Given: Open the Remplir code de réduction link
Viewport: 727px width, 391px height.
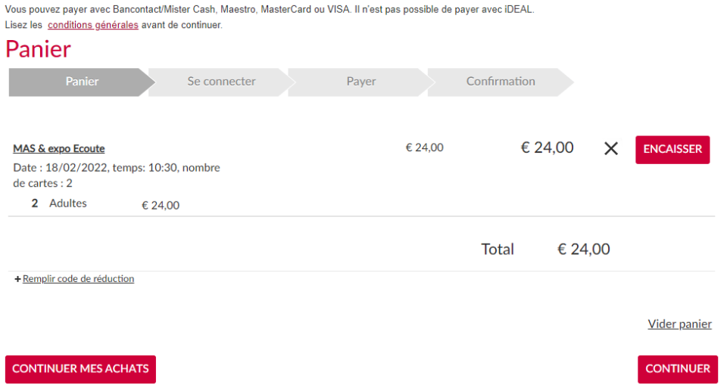Looking at the screenshot, I should pyautogui.click(x=78, y=279).
